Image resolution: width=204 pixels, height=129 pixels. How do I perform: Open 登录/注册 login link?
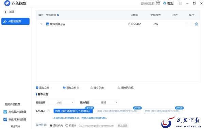[148, 3]
